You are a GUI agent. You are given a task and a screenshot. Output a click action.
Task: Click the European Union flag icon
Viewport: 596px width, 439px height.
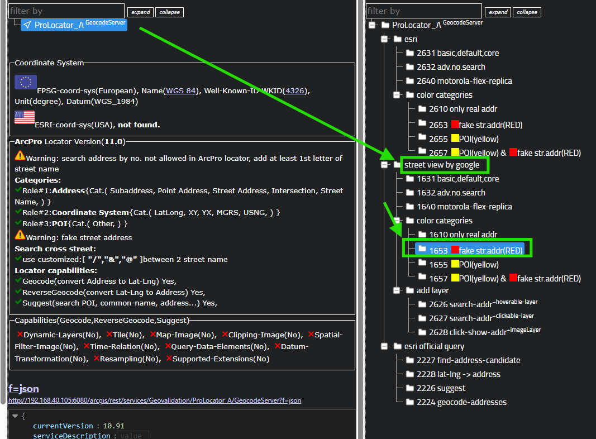pyautogui.click(x=26, y=83)
